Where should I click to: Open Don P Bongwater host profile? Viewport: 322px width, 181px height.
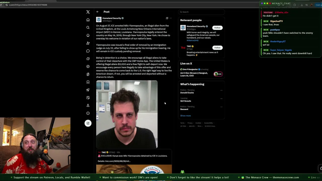(x=190, y=69)
